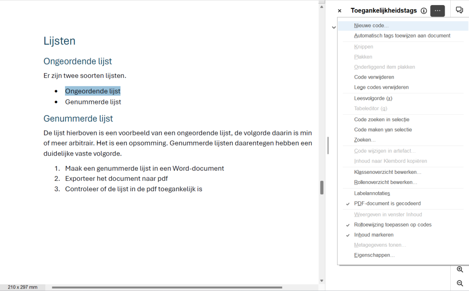Collapse the tags tree chevron
The image size is (469, 291).
[x=334, y=27]
